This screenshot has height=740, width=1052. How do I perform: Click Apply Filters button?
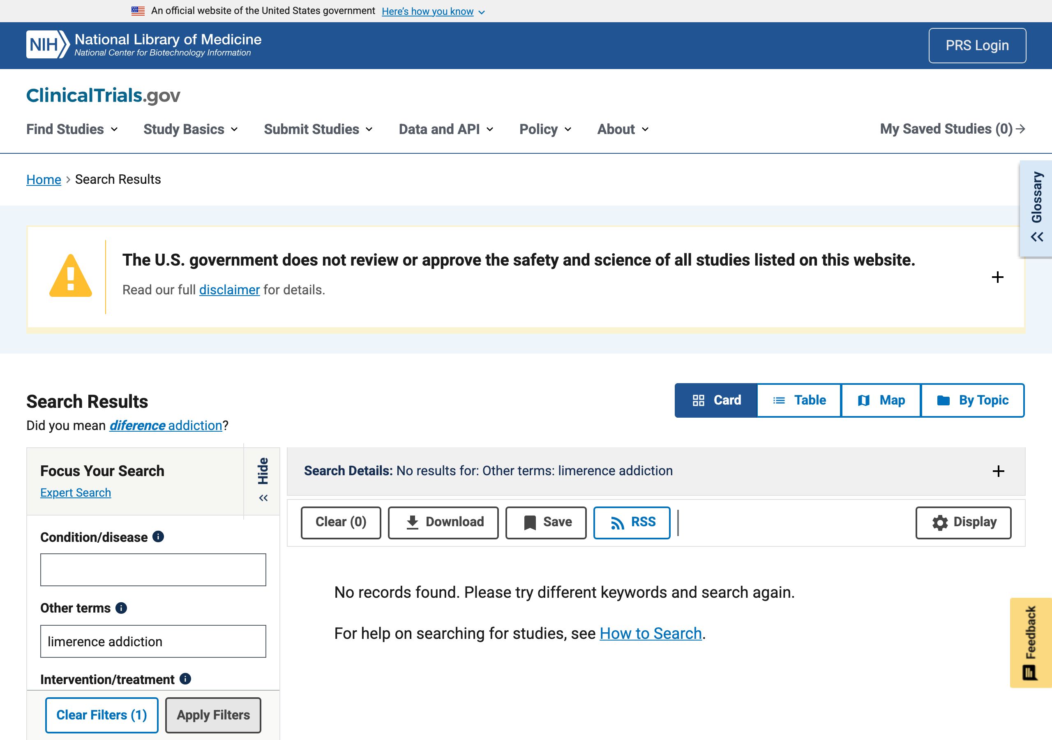pyautogui.click(x=213, y=715)
